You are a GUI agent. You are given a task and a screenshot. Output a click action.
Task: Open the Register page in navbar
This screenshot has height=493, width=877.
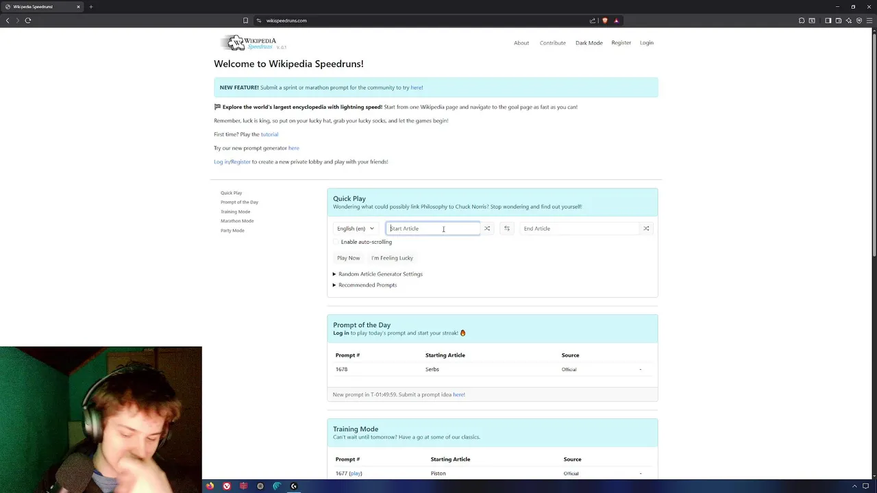[x=621, y=43]
